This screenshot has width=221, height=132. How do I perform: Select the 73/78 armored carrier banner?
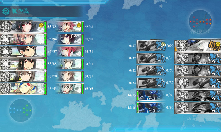click(x=23, y=76)
